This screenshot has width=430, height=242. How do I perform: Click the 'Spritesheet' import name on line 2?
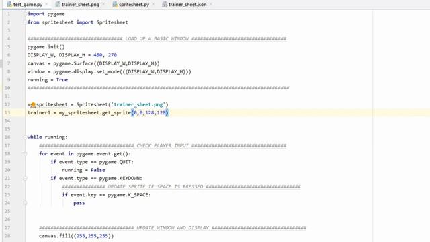click(112, 22)
